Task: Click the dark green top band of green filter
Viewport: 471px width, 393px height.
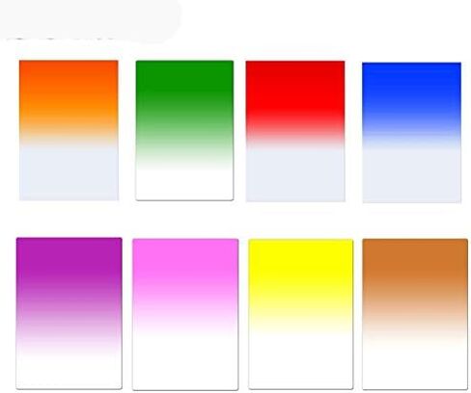Action: point(184,75)
